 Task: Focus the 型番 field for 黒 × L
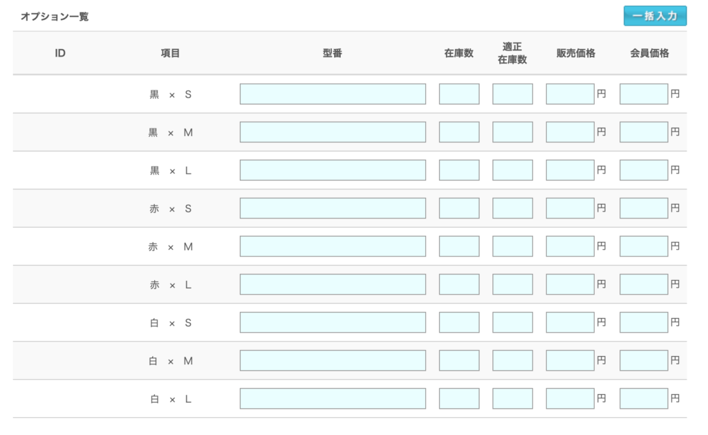(333, 170)
